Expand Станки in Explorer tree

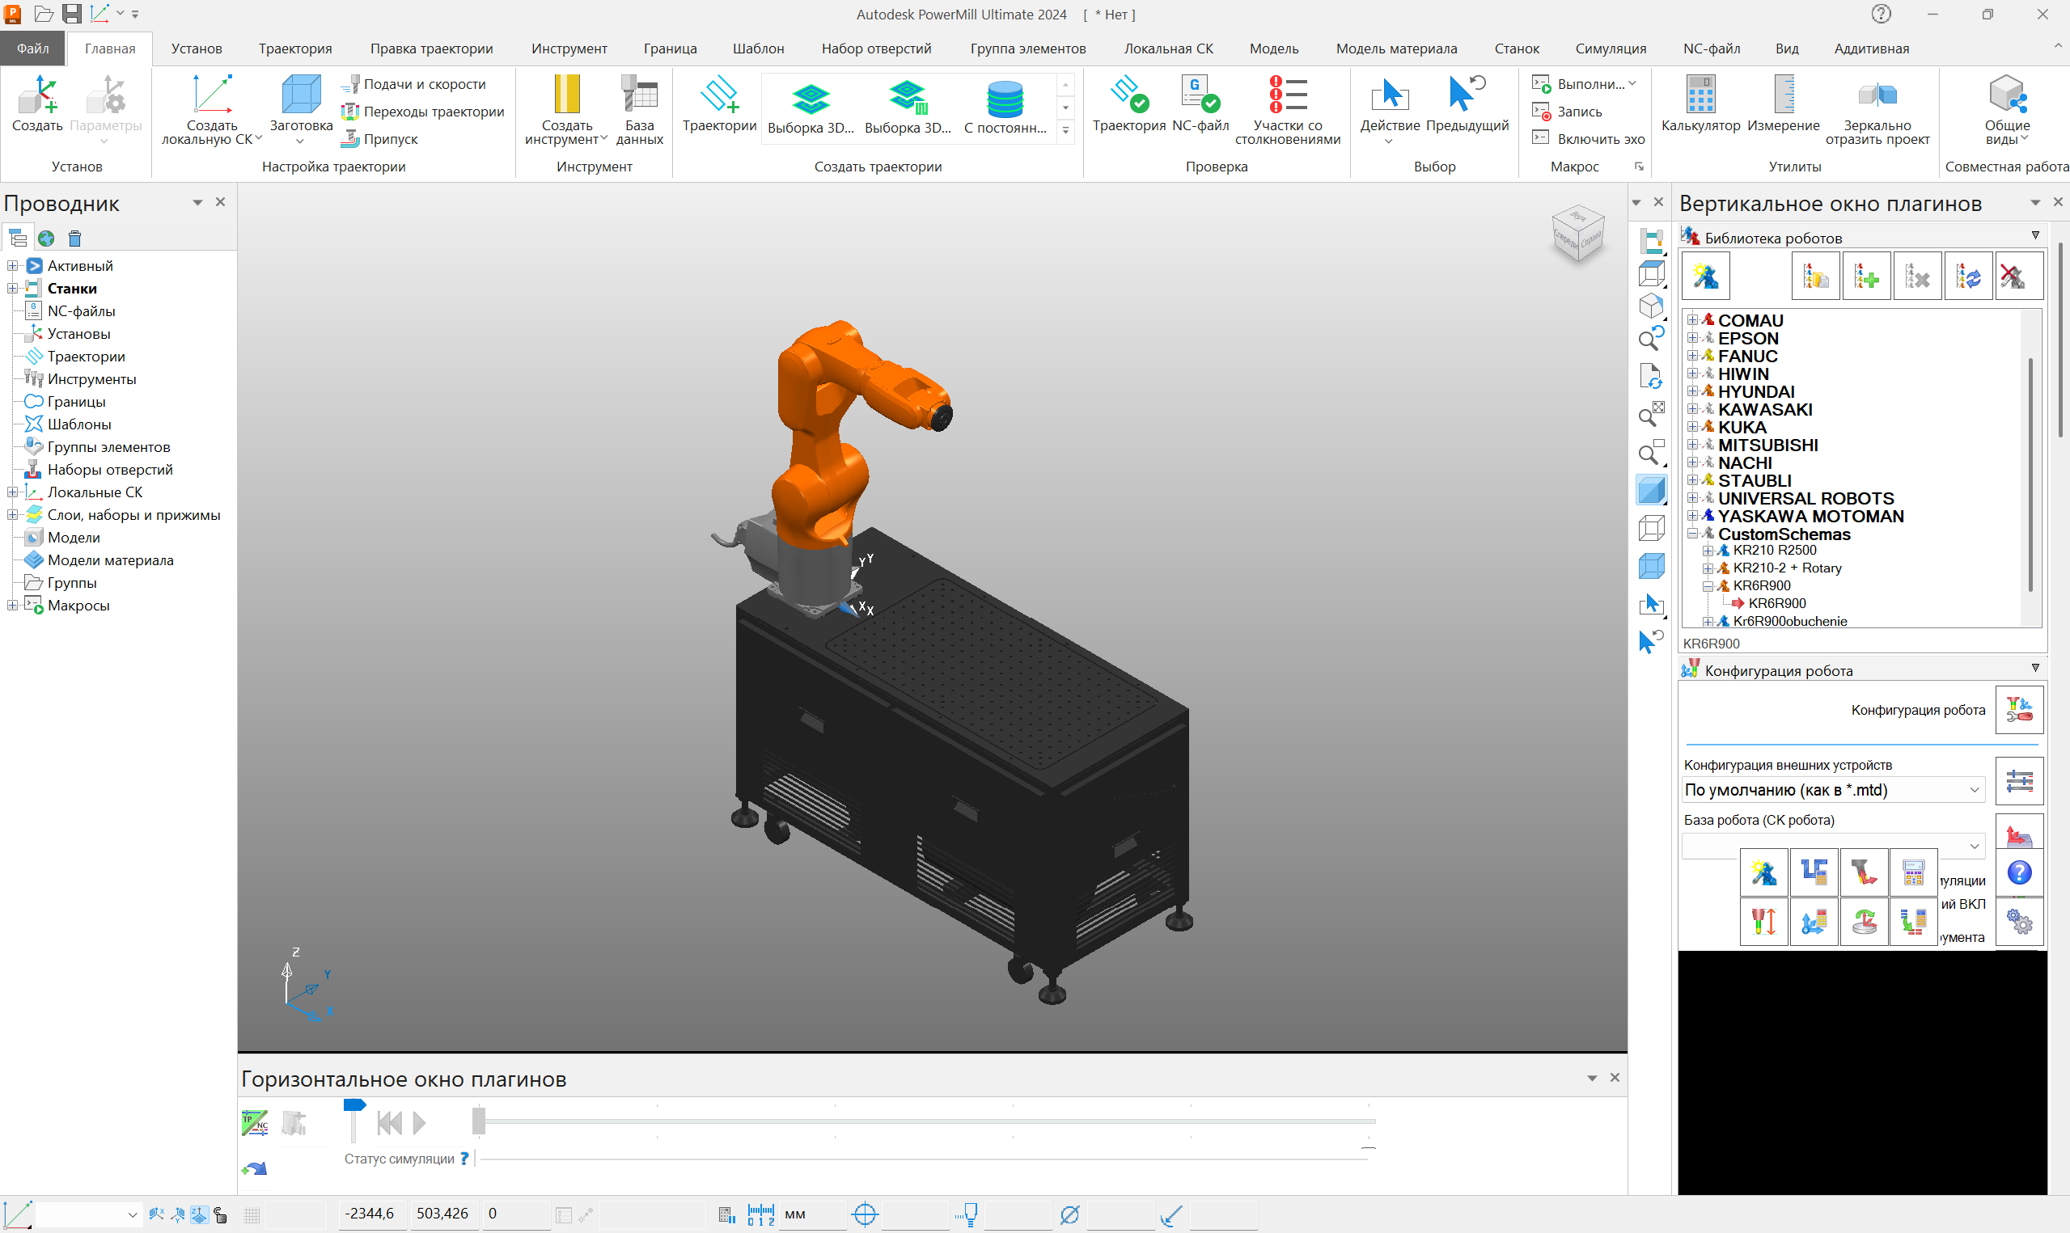12,289
